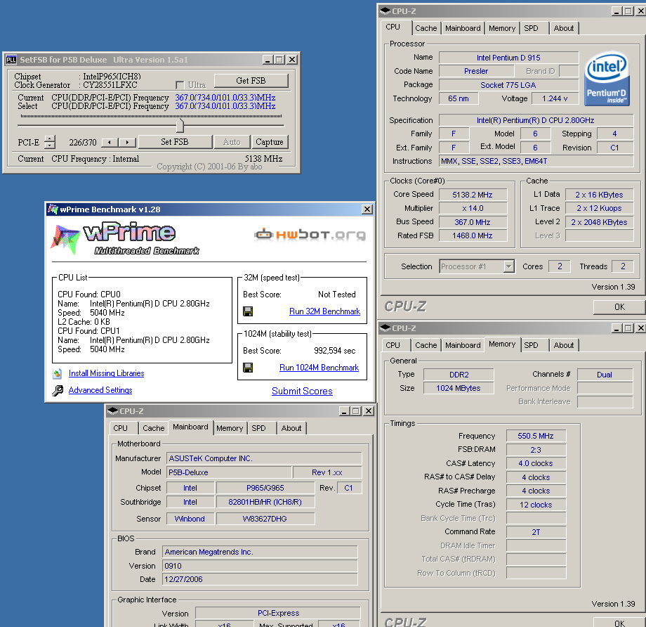
Task: Click PCI-E spinner up arrow
Action: (49, 138)
